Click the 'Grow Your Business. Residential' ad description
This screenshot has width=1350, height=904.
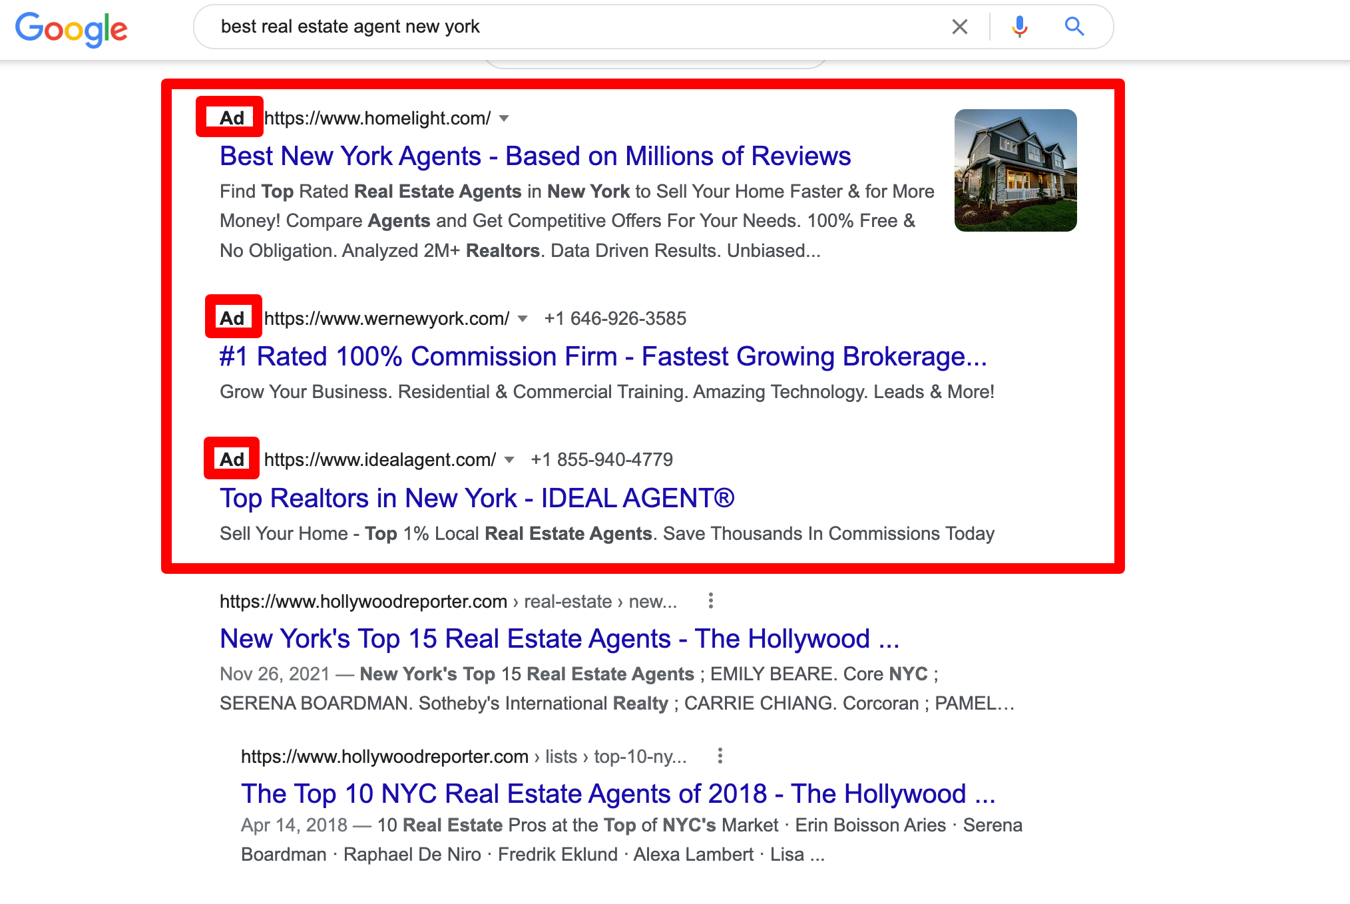click(x=607, y=392)
